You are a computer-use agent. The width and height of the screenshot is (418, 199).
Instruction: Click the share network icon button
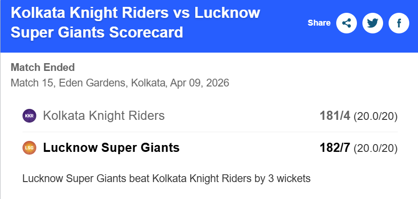coord(347,23)
